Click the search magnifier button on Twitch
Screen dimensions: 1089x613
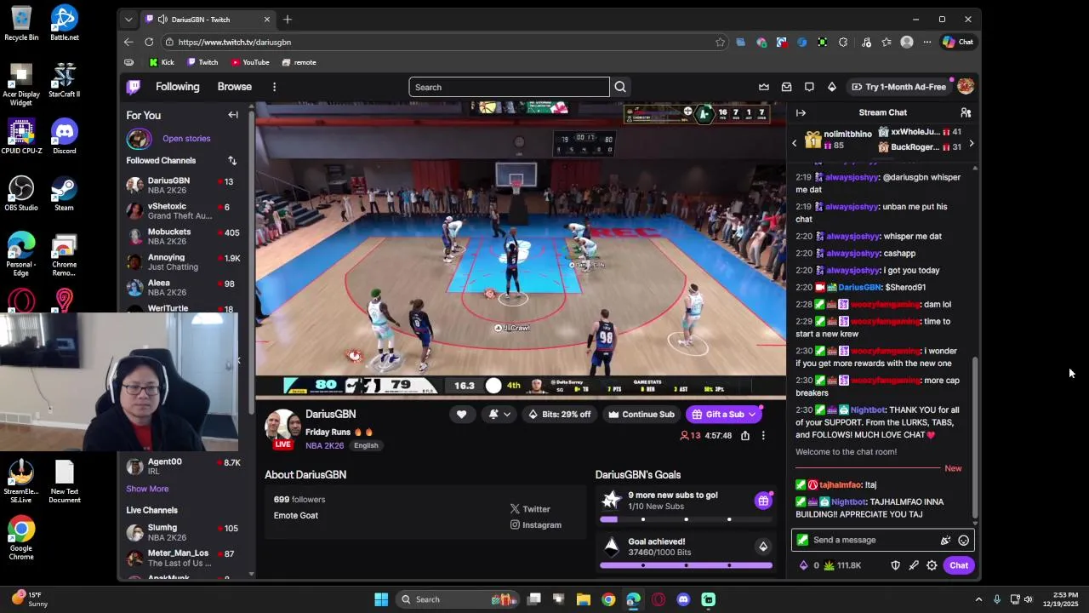[620, 87]
